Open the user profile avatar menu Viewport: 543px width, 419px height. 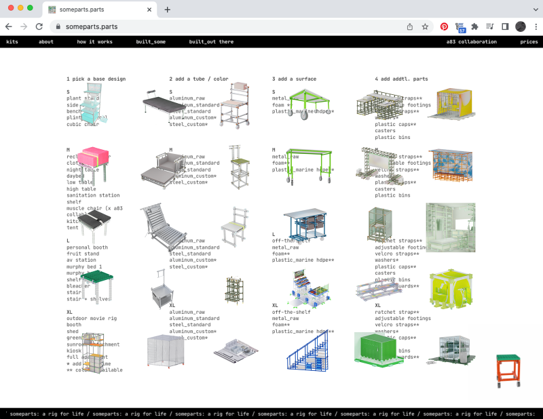click(x=521, y=26)
